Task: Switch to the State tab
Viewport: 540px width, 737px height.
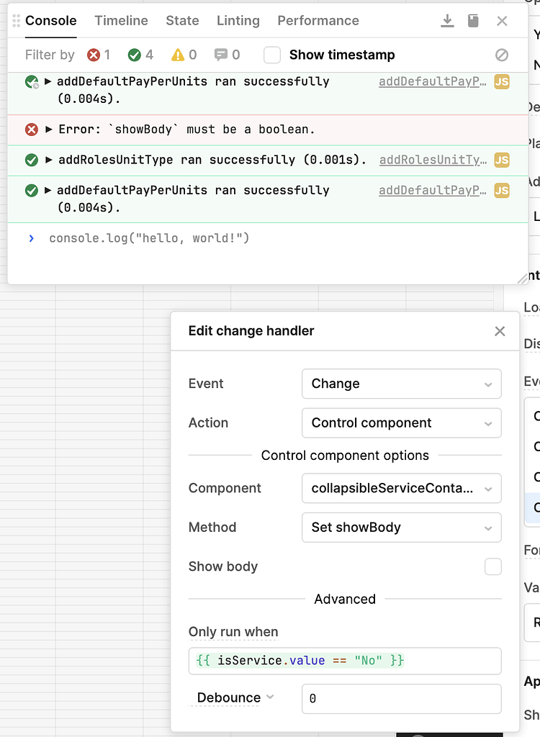Action: point(182,21)
